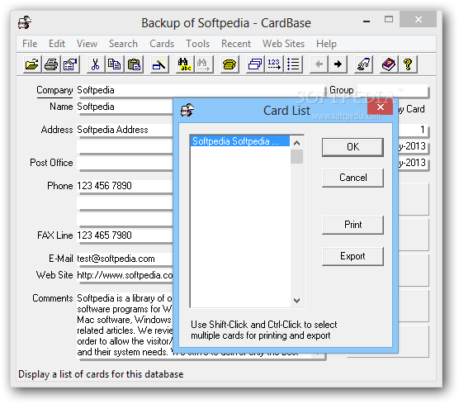This screenshot has width=459, height=404.
Task: Click the new card wand icon
Action: point(159,64)
